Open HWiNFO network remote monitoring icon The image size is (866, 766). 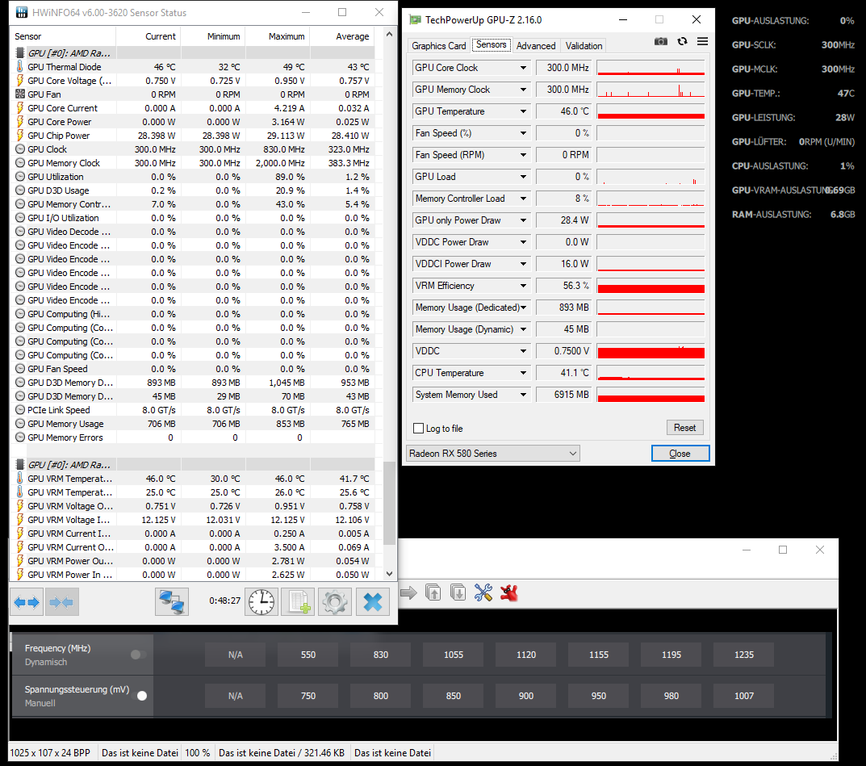click(172, 602)
